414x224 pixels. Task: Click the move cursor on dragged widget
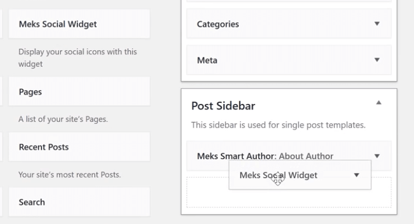(x=278, y=178)
